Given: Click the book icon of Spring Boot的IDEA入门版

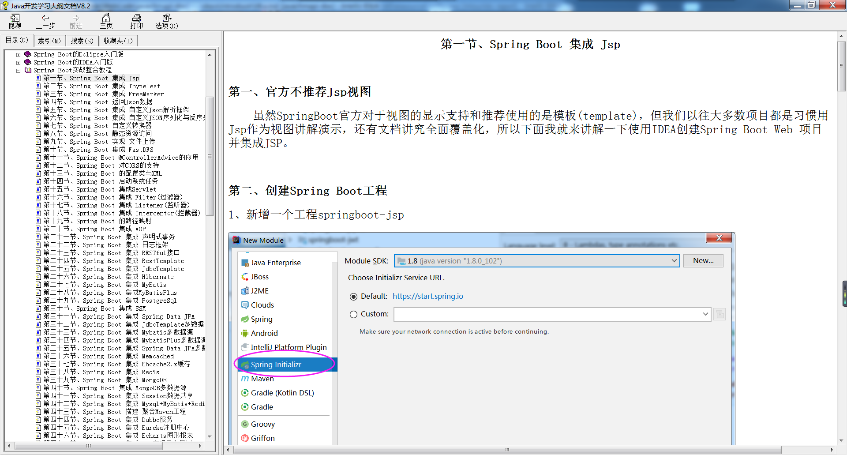Looking at the screenshot, I should [28, 62].
